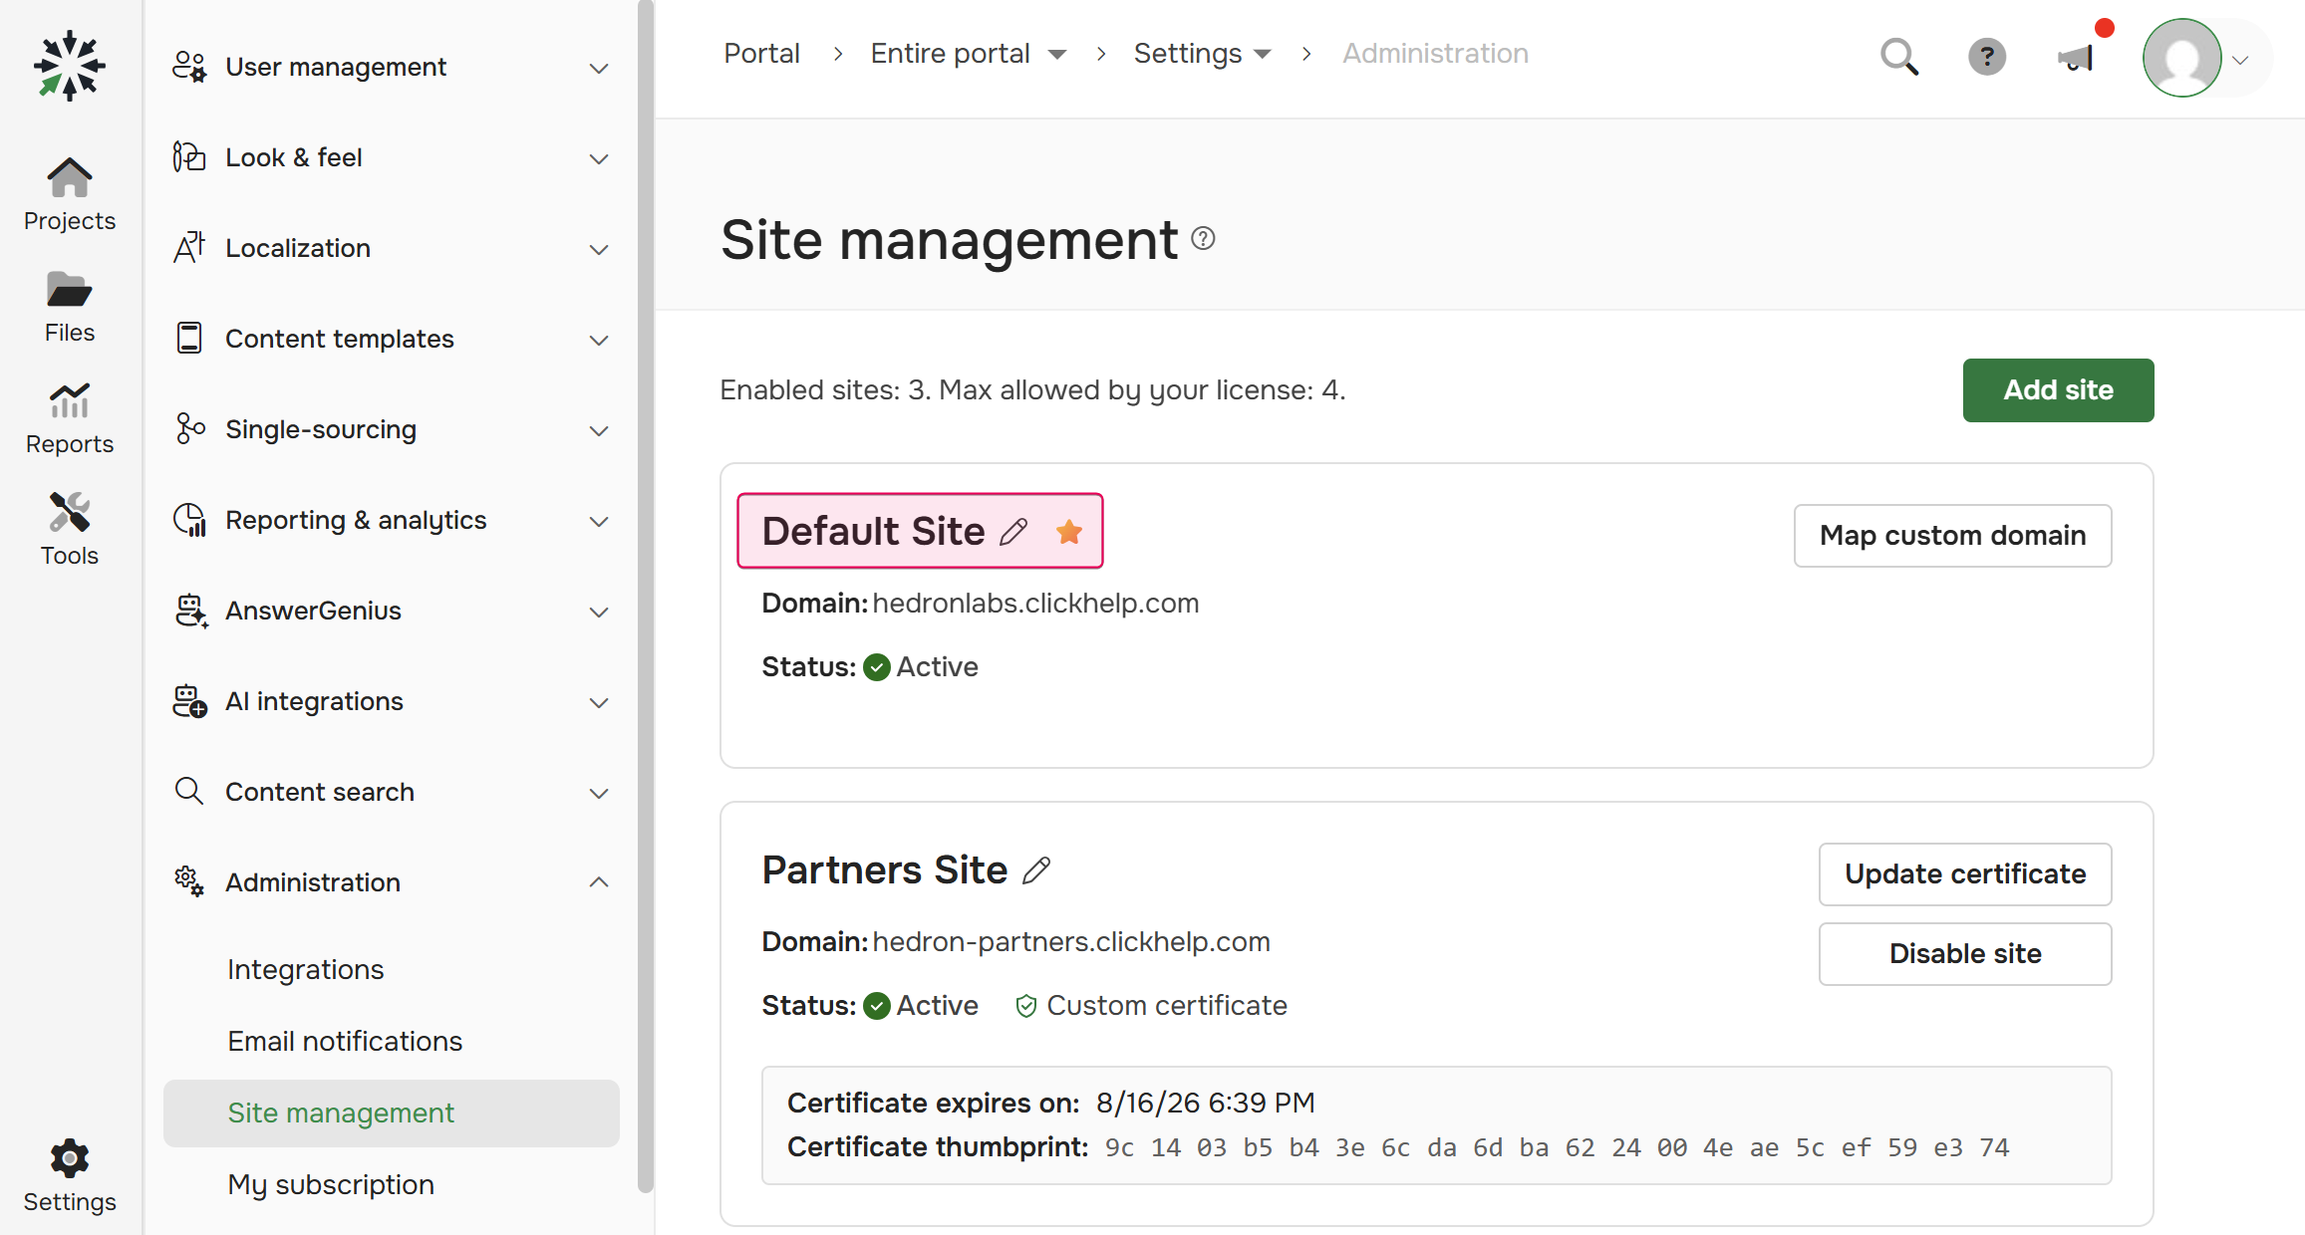The image size is (2305, 1235).
Task: Open Settings breadcrumb dropdown
Action: click(1263, 55)
